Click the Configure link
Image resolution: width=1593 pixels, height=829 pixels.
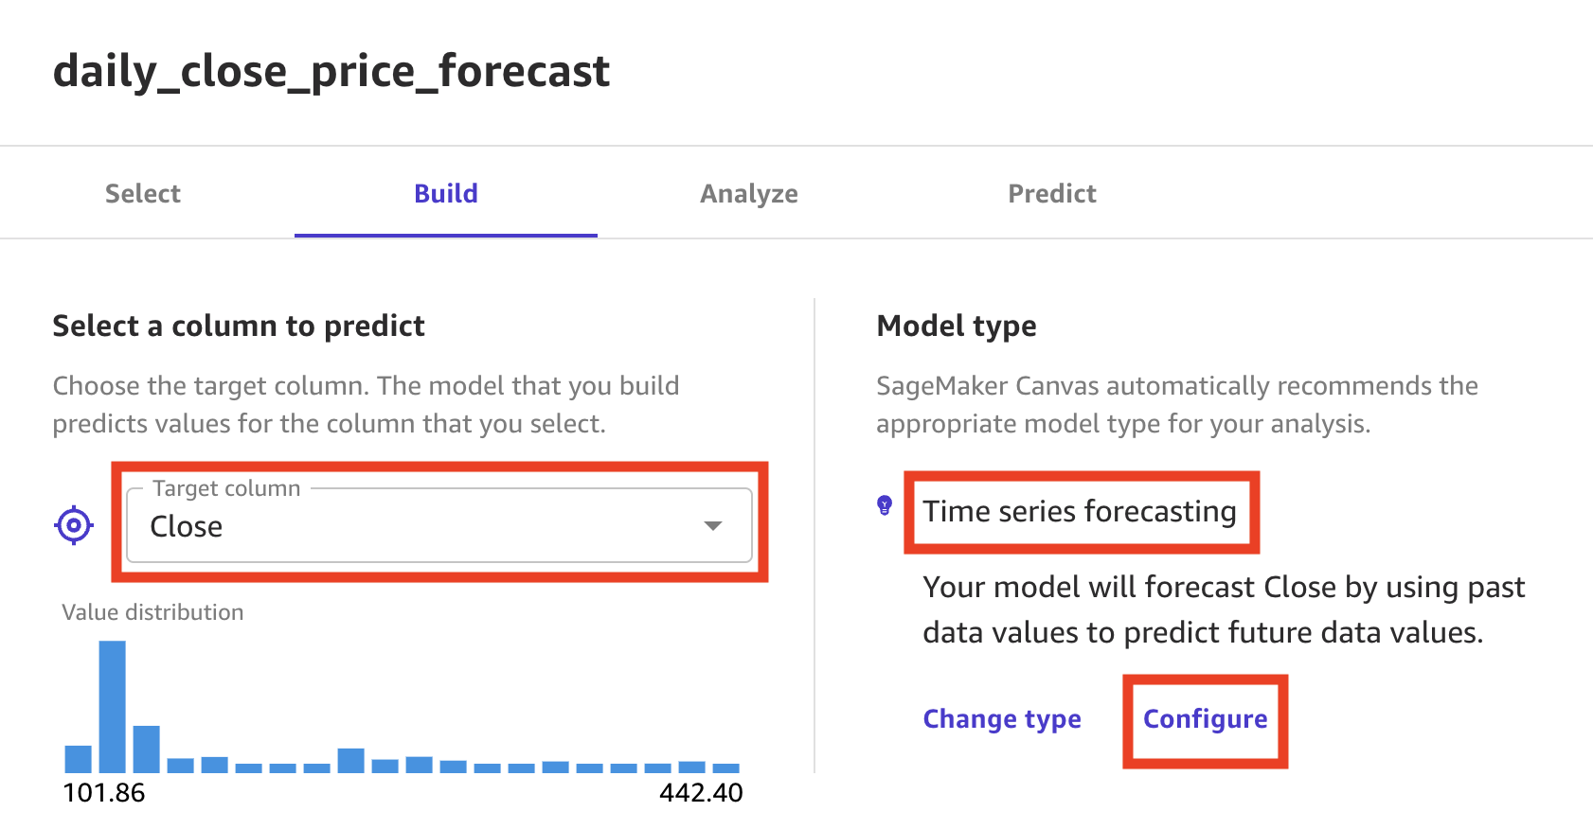coord(1206,719)
